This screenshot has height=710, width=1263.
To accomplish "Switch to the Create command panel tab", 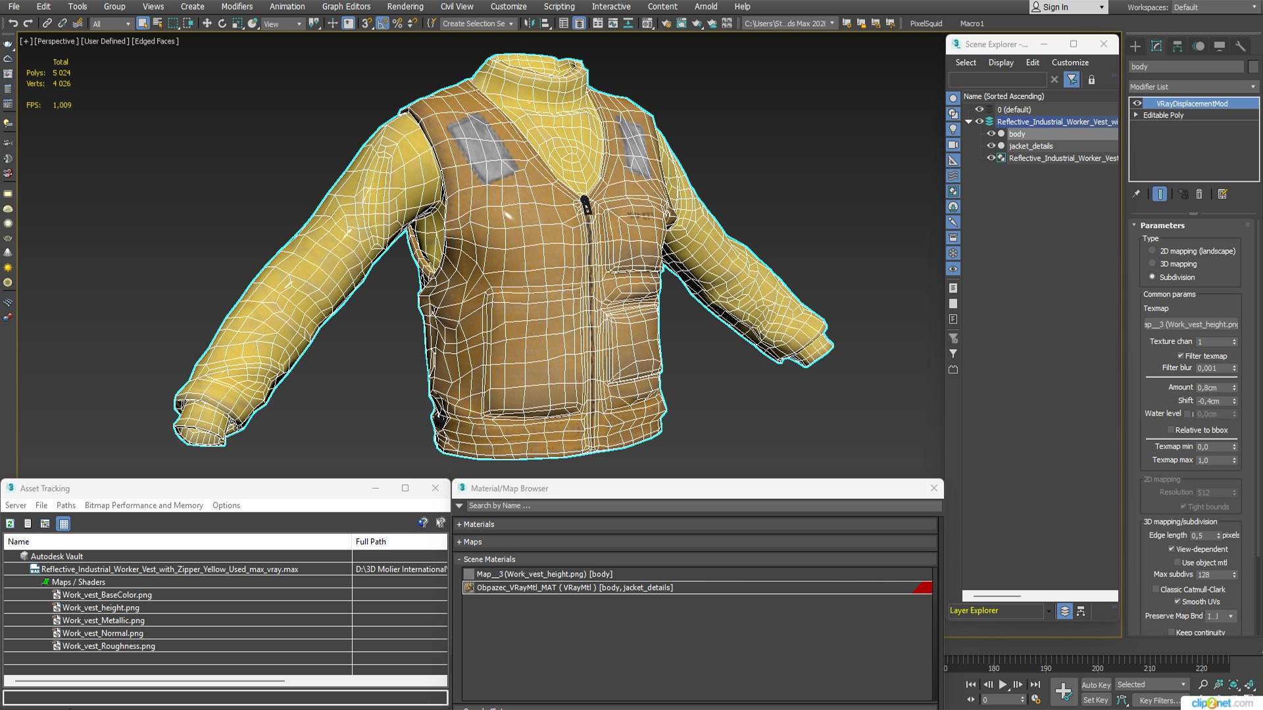I will point(1135,46).
